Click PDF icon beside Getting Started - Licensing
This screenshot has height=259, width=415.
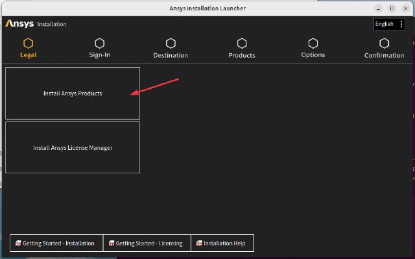click(112, 243)
